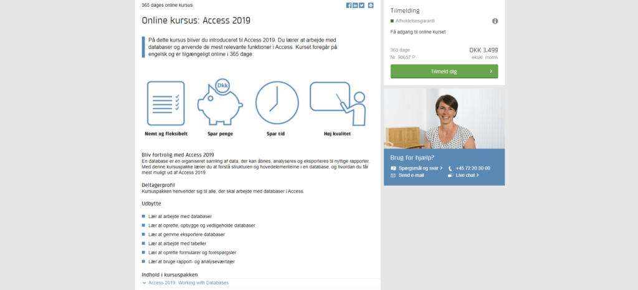Viewport: 638px width, 290px height.
Task: Click bullet Lær at oprette formularer og forespørgsler
Action: pyautogui.click(x=193, y=253)
